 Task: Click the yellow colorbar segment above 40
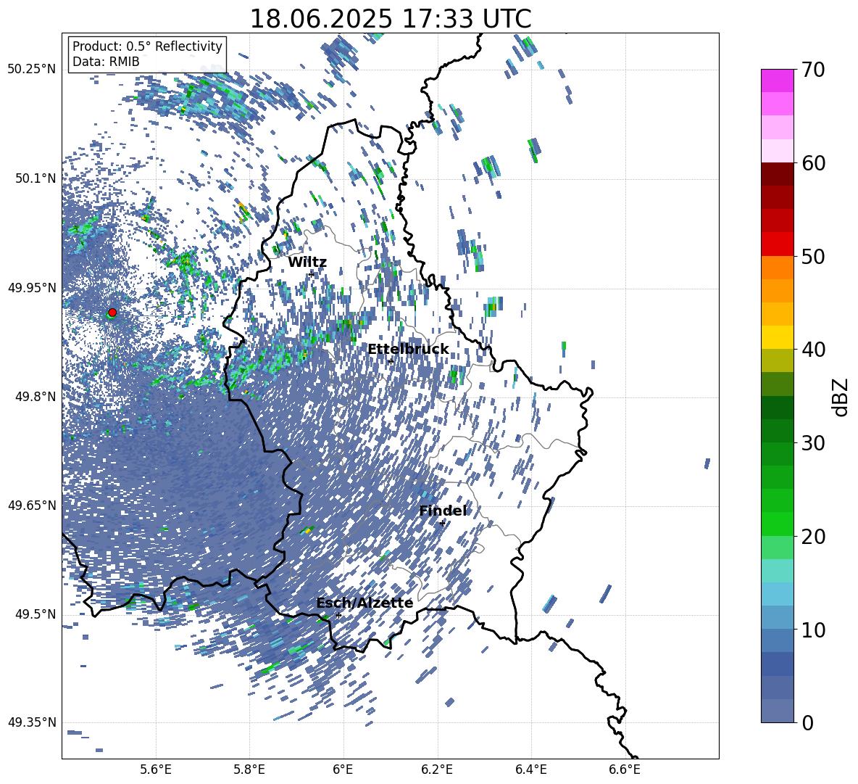tap(777, 337)
